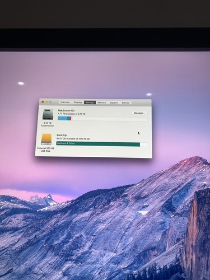Switch to the Support tab
210x280 pixels.
pos(114,102)
